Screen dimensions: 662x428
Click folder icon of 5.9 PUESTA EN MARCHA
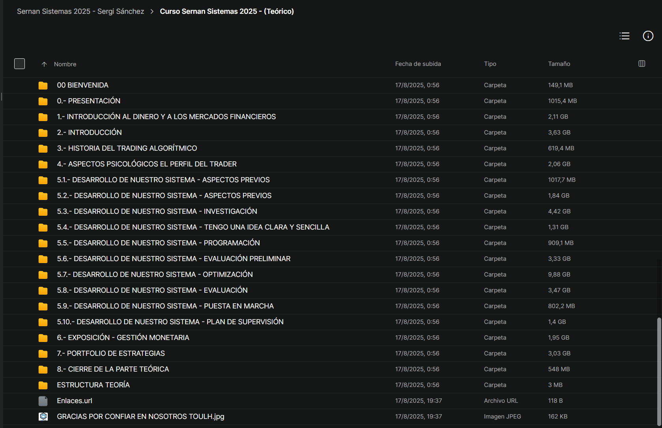coord(43,306)
